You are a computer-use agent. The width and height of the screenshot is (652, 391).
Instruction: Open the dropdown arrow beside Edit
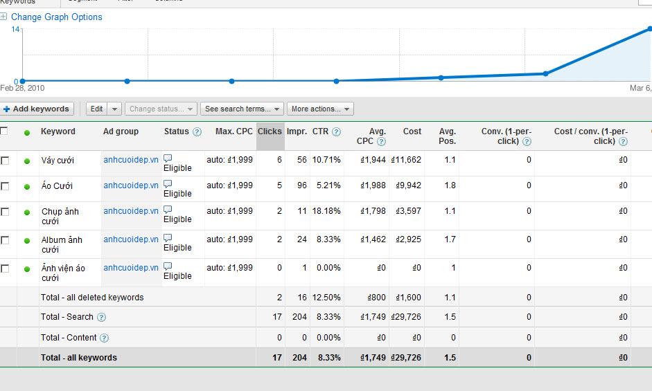114,109
